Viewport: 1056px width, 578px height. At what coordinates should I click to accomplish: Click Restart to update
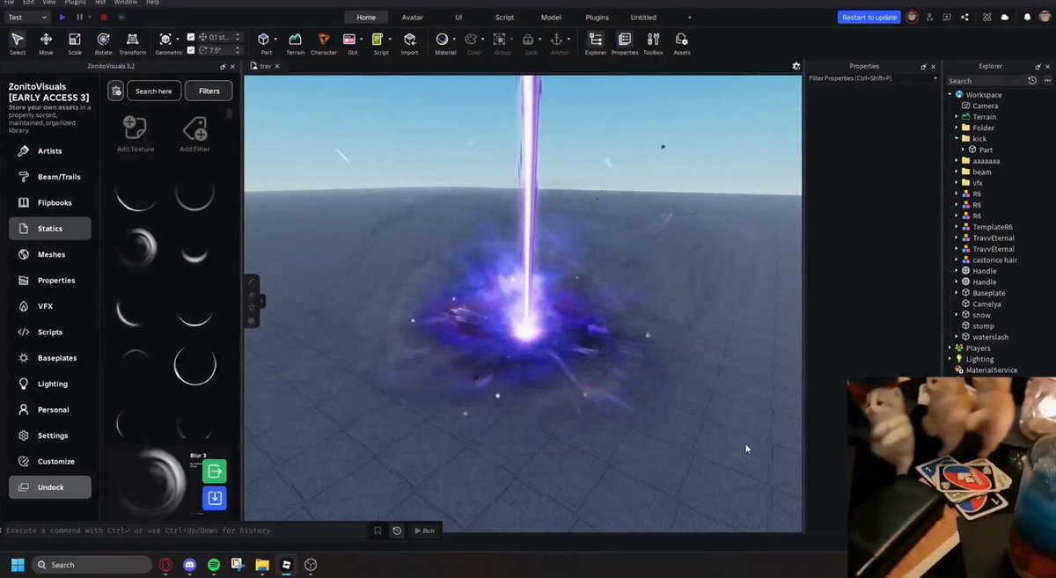pyautogui.click(x=869, y=17)
